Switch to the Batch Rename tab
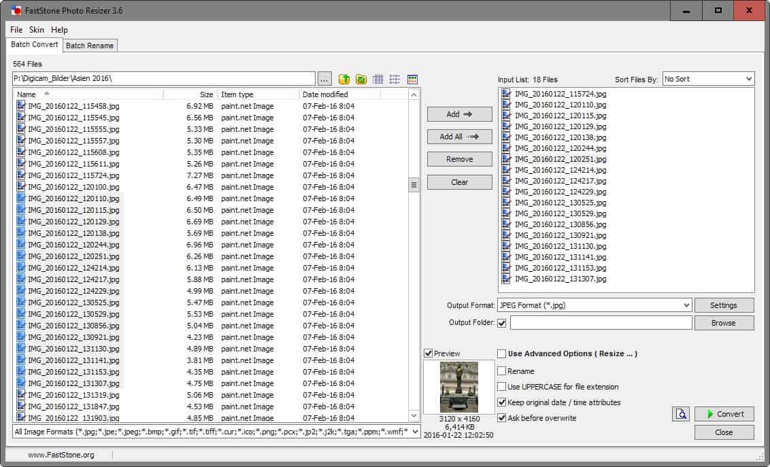The height and width of the screenshot is (467, 770). pyautogui.click(x=90, y=46)
